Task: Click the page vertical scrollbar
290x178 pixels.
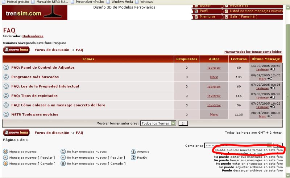Action: pos(287,91)
